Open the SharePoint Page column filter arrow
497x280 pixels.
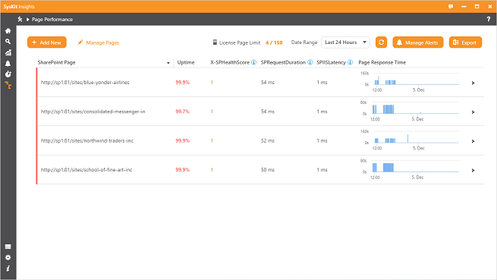[168, 63]
